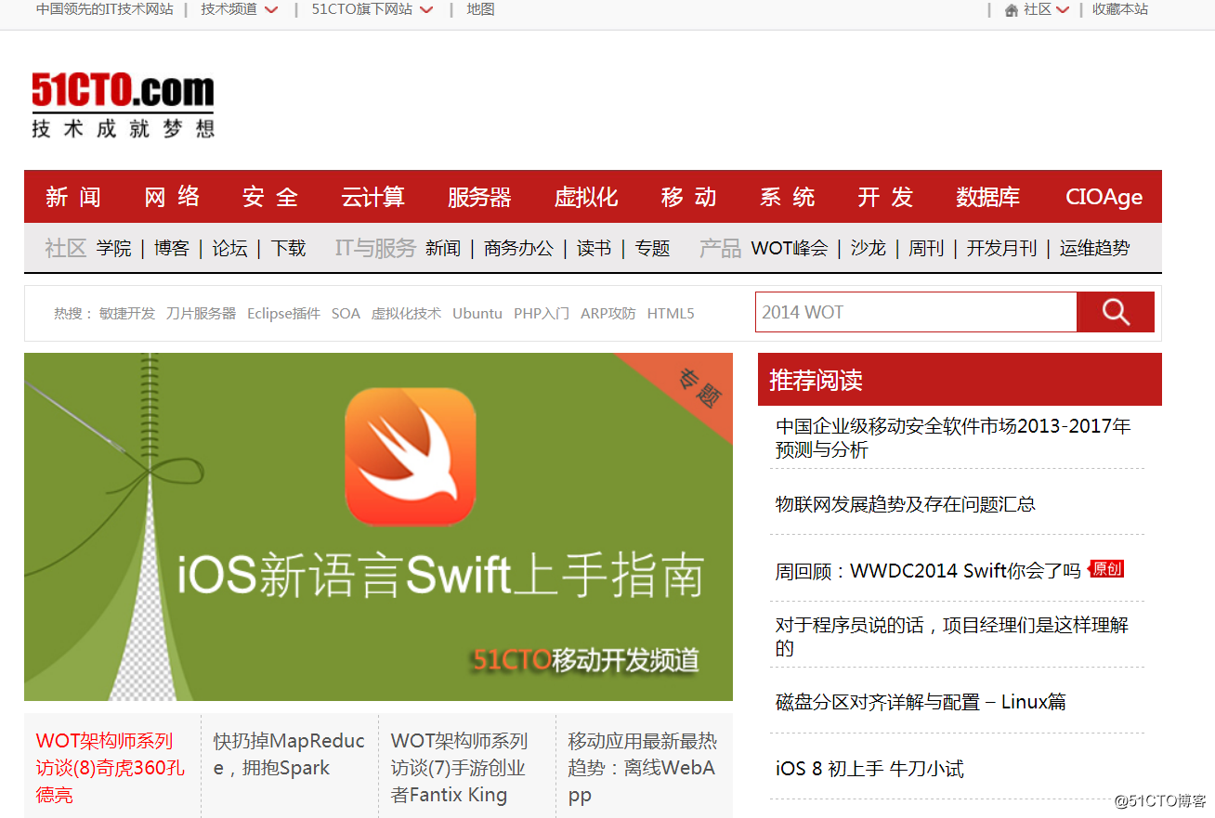Open 读书 under IT与服务
Image resolution: width=1215 pixels, height=818 pixels.
pos(594,248)
